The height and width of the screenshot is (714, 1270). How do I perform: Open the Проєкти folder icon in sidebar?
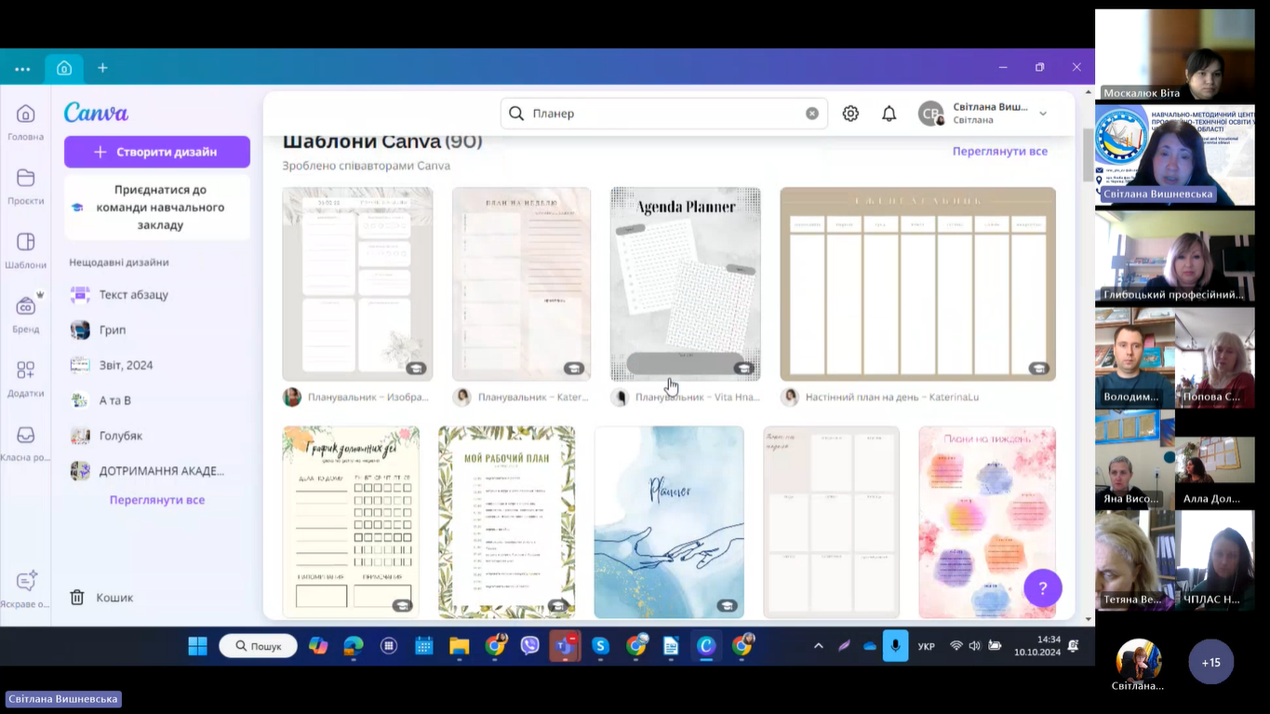click(25, 178)
